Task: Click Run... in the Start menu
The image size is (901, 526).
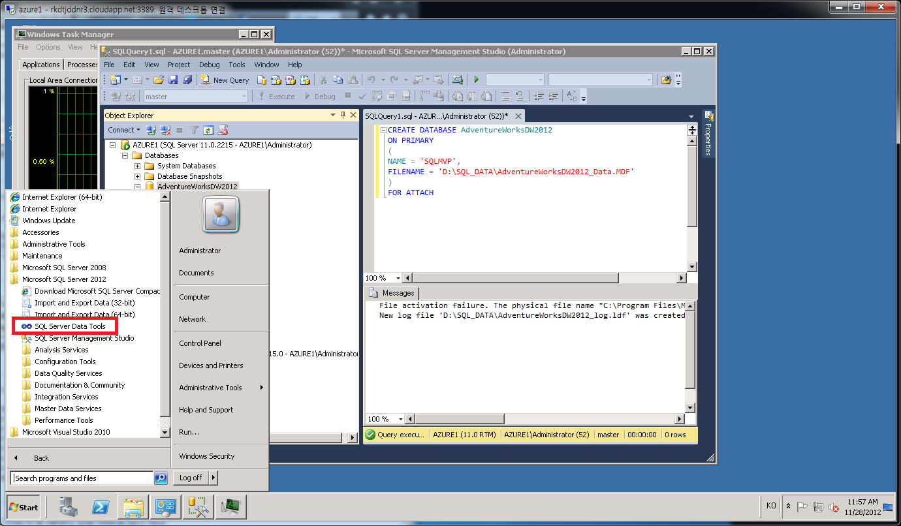Action: 189,432
